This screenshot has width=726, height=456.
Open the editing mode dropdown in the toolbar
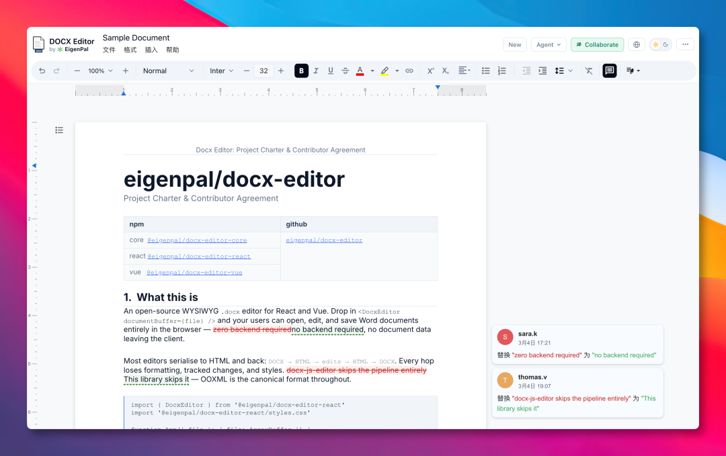pos(633,71)
